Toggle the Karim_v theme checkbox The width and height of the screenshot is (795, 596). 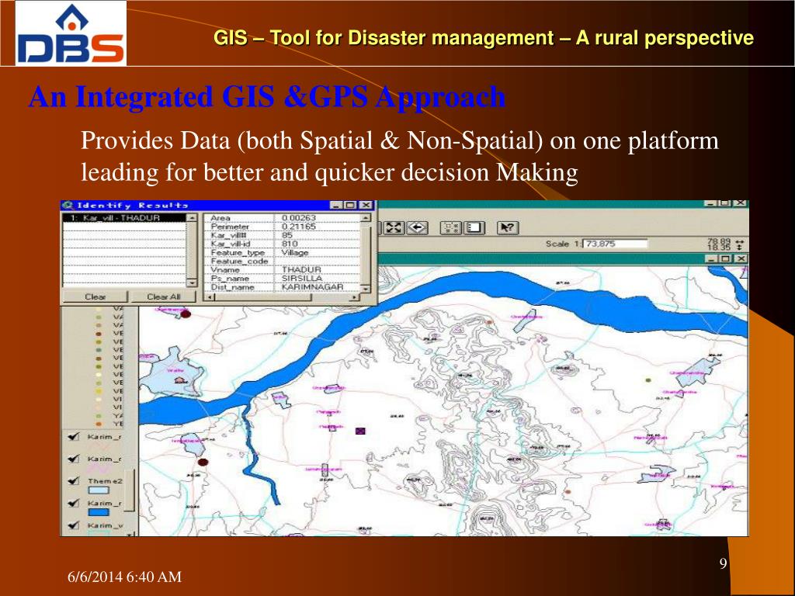click(74, 525)
